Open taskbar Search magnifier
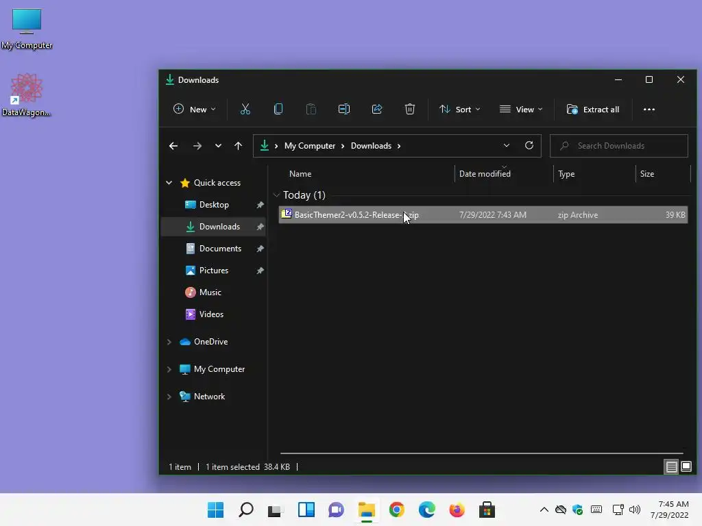702x526 pixels. [246, 510]
